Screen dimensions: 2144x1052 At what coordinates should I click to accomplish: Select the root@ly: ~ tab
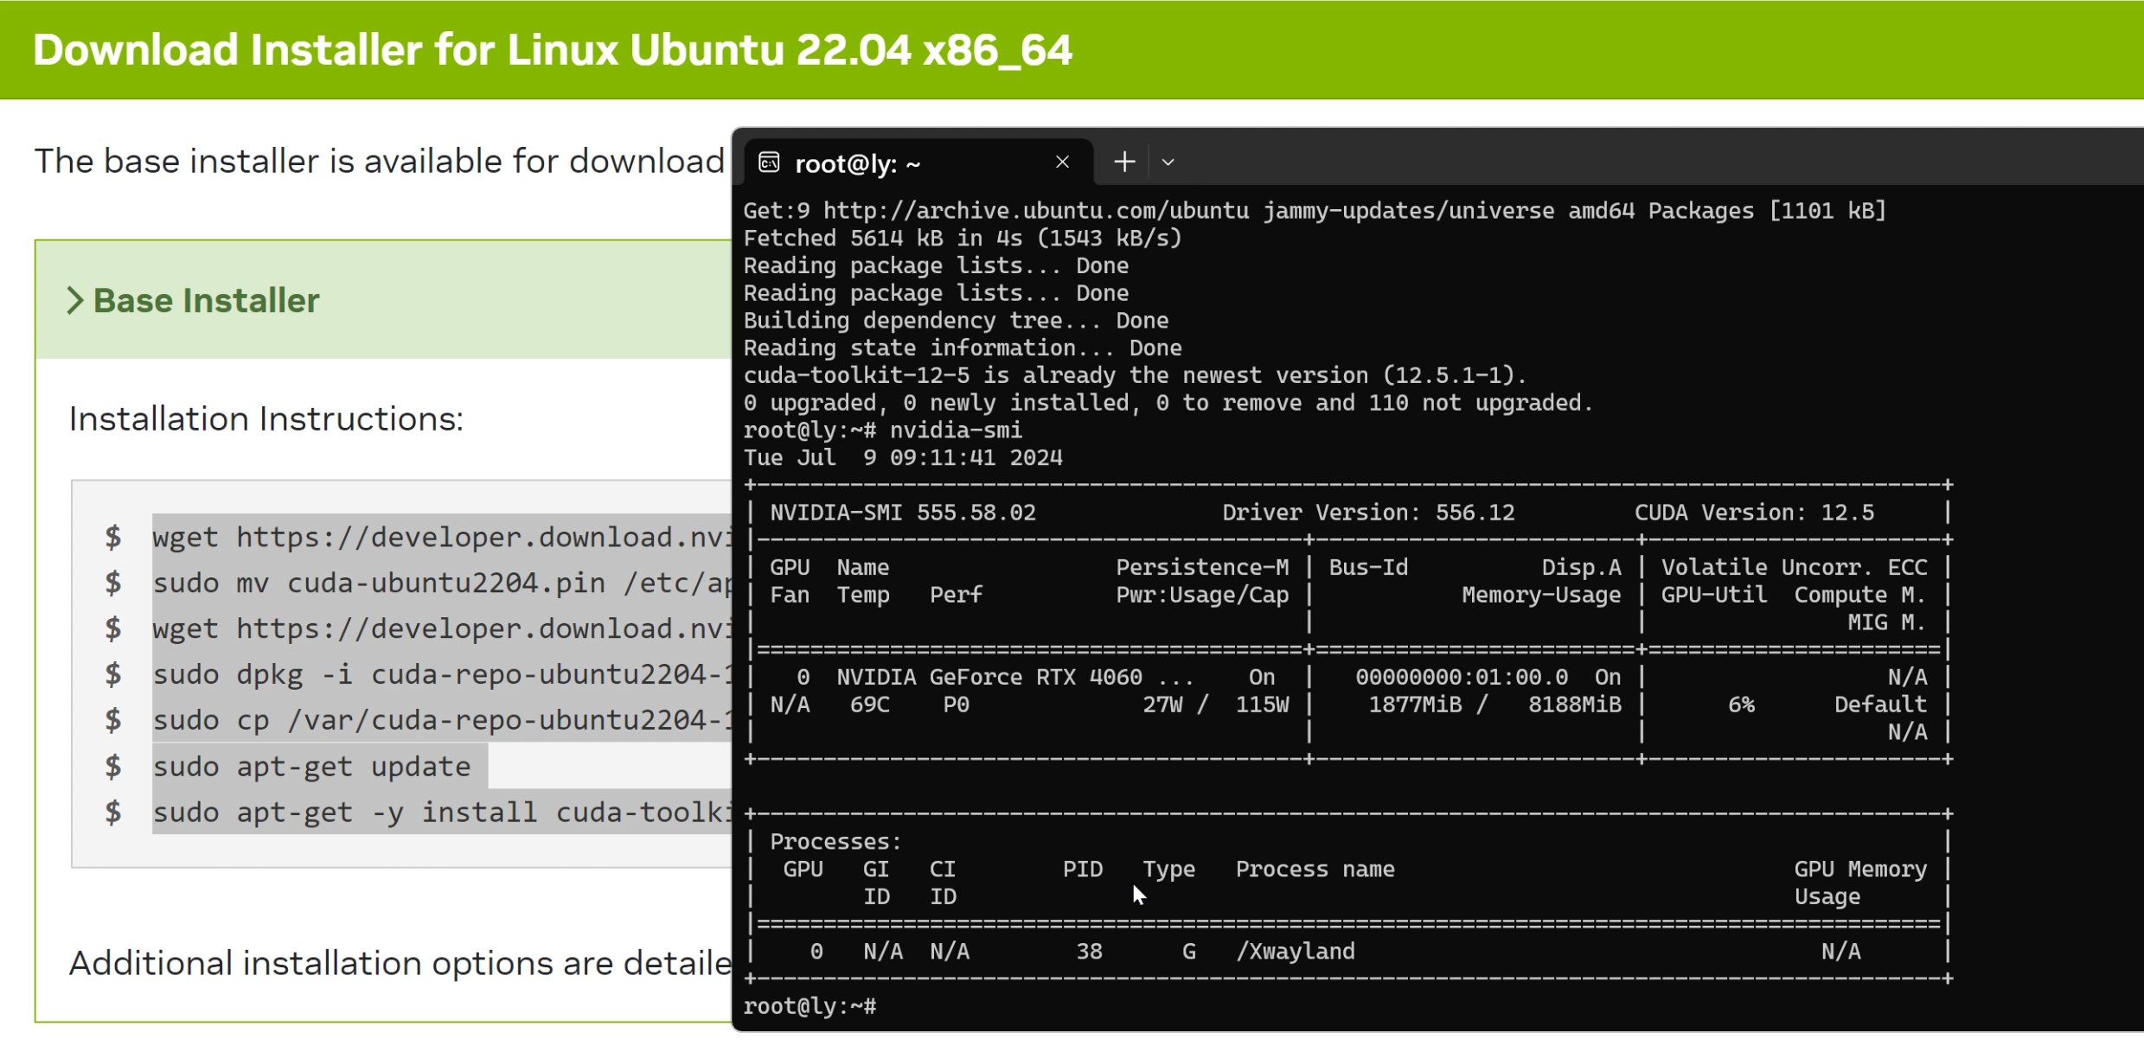click(x=917, y=163)
